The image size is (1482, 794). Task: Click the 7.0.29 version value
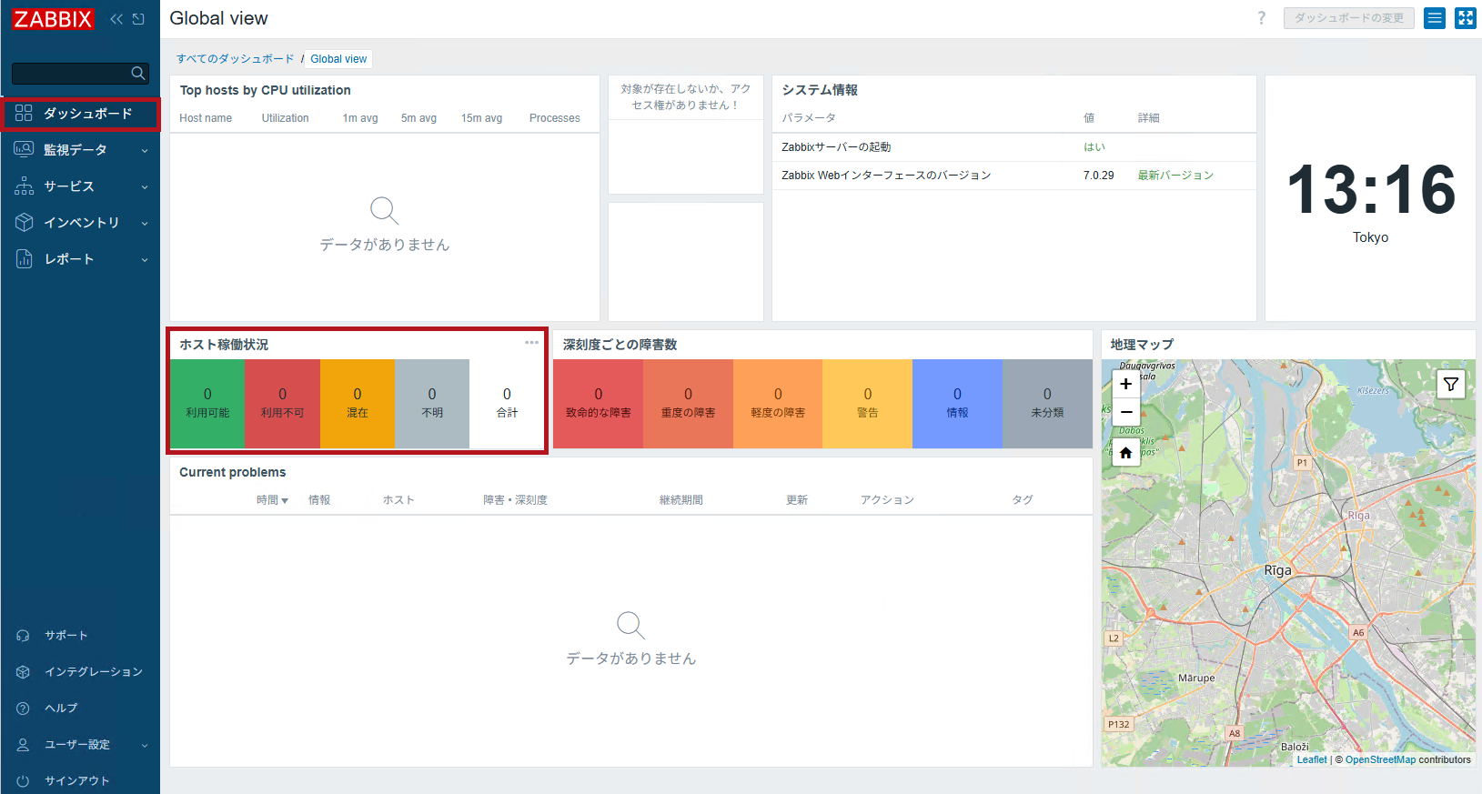pyautogui.click(x=1098, y=176)
